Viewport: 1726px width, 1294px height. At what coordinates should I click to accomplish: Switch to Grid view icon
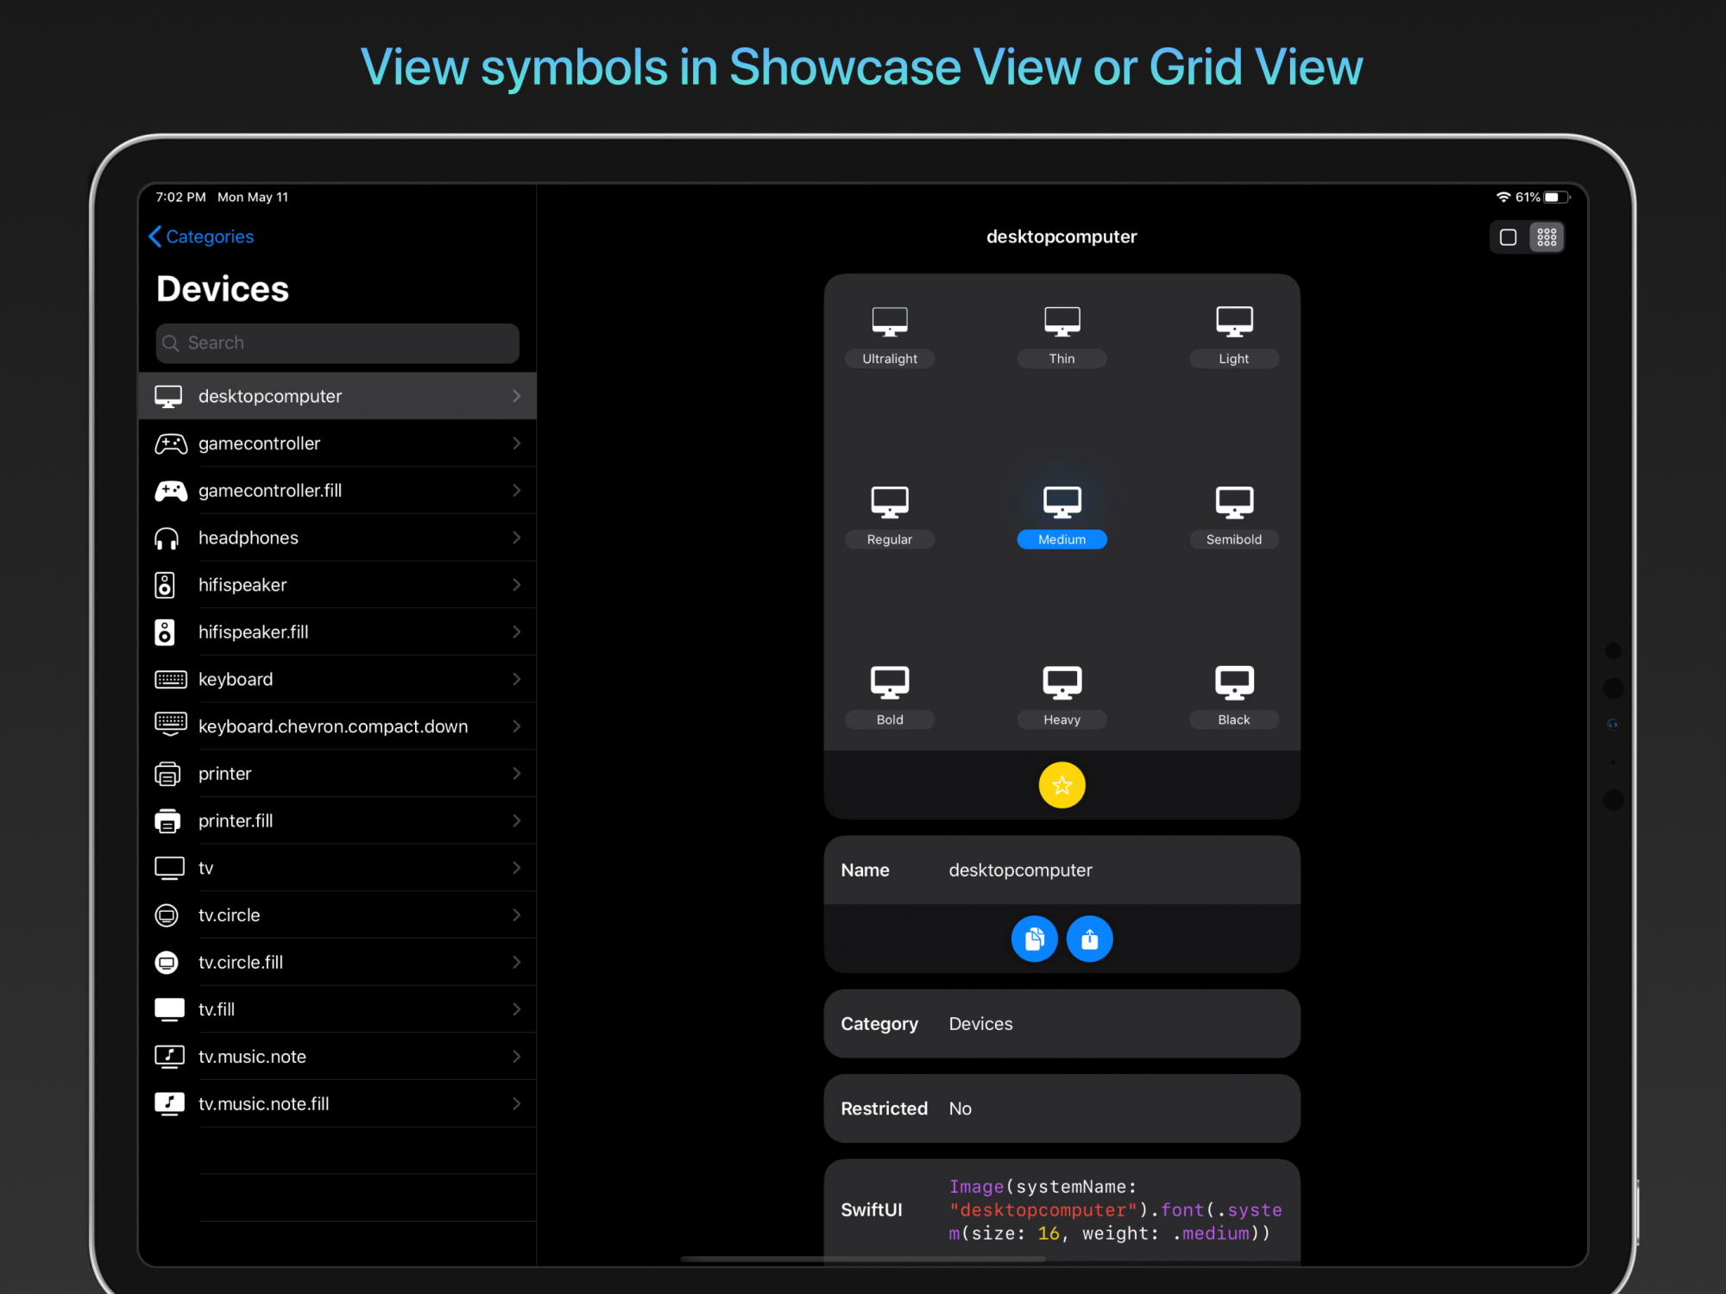(x=1546, y=237)
